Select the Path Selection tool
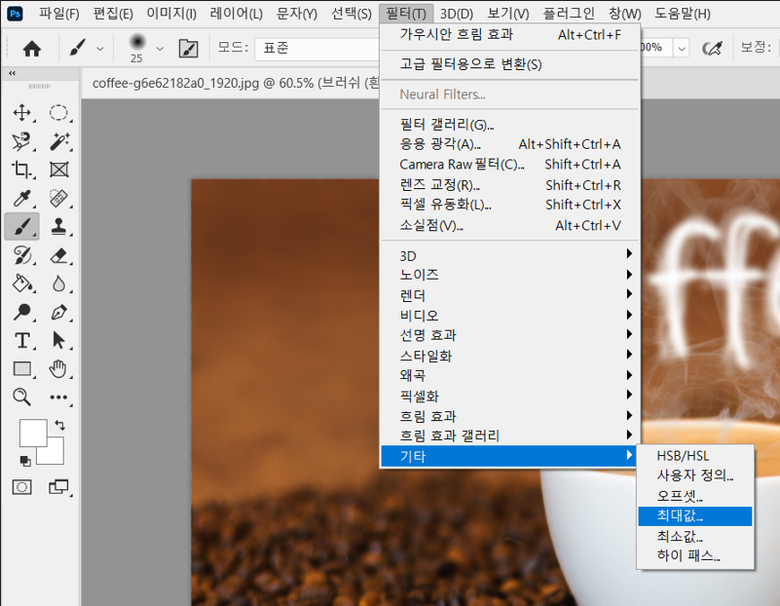The height and width of the screenshot is (606, 780). 58,341
